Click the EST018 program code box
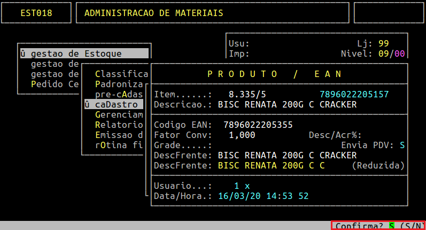Image resolution: width=426 pixels, height=230 pixels. tap(37, 13)
